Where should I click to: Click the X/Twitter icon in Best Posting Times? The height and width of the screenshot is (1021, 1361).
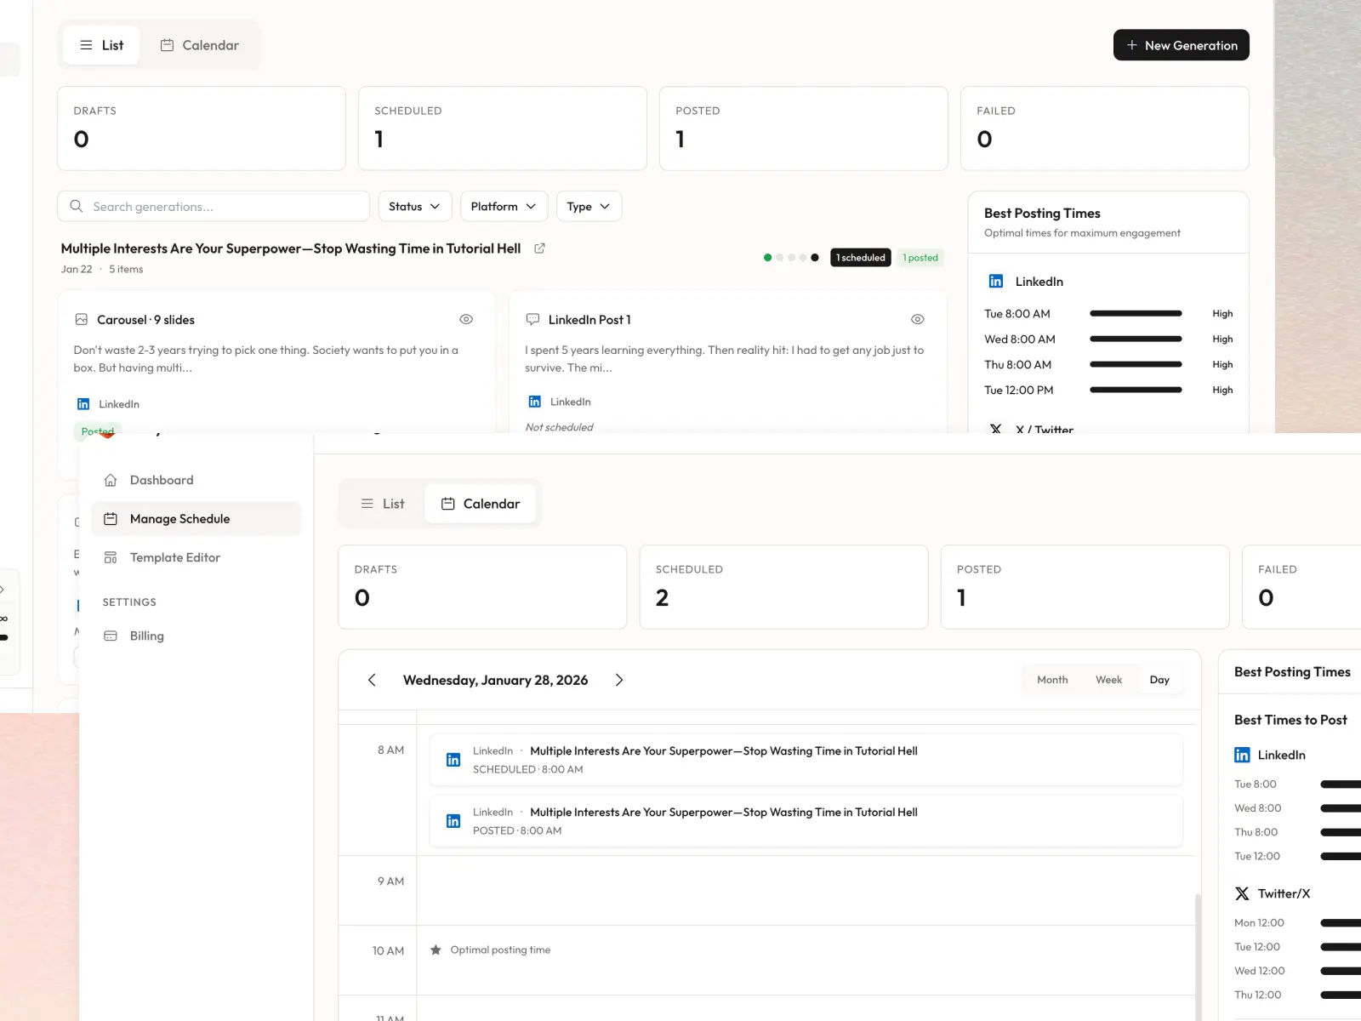tap(996, 430)
